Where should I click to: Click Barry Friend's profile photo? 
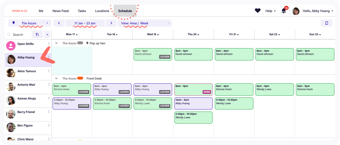point(11,114)
